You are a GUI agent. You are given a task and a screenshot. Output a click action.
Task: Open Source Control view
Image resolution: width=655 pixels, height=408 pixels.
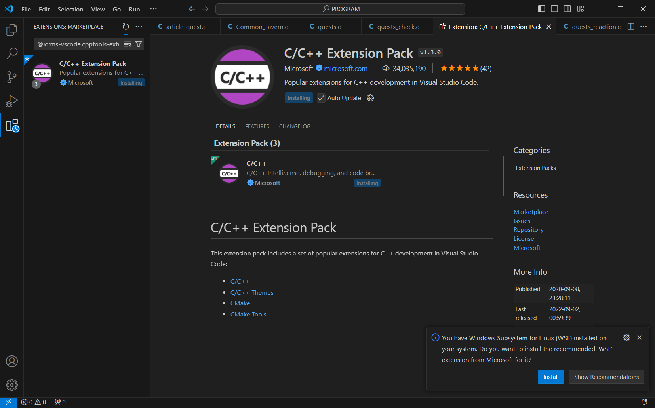(12, 77)
